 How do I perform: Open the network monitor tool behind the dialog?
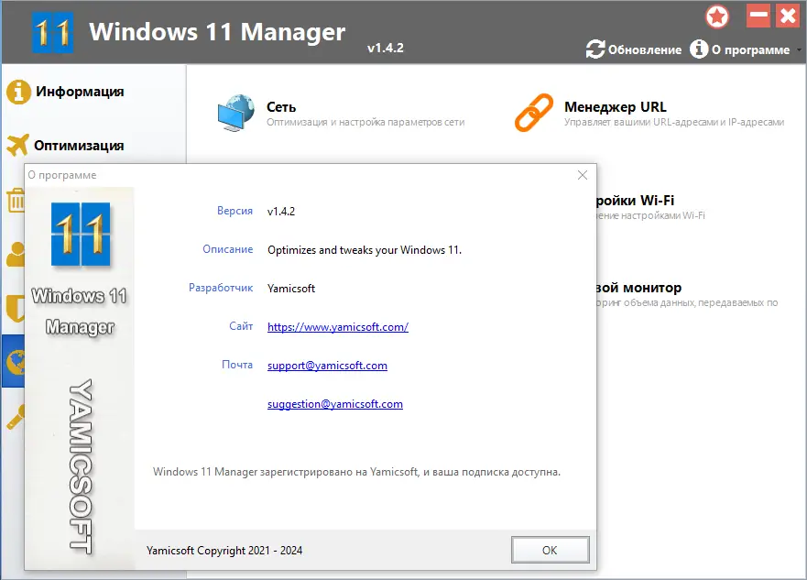coord(687,294)
